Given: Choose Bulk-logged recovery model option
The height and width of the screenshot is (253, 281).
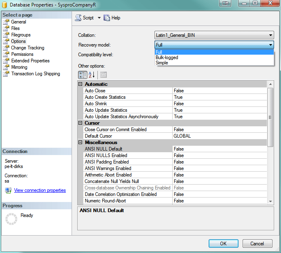Looking at the screenshot, I should point(214,57).
